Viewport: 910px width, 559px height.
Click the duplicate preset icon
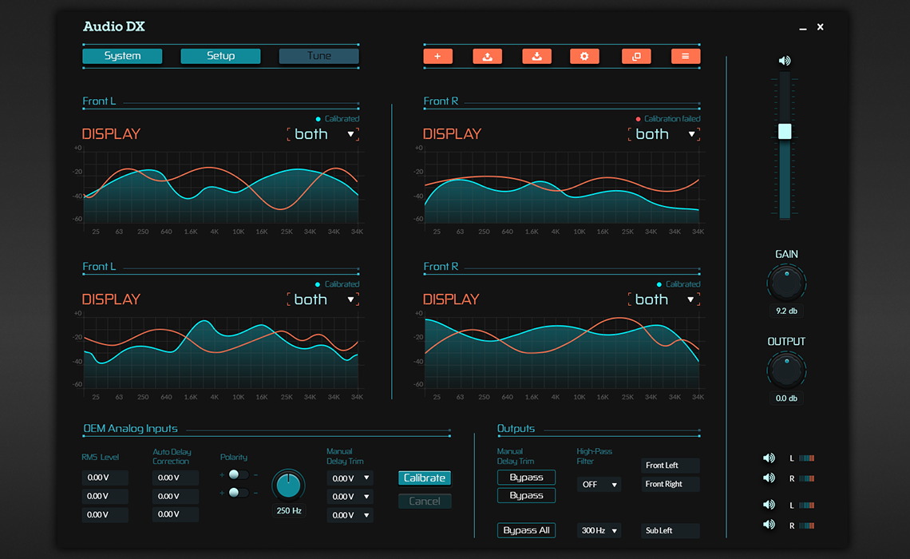[x=636, y=56]
